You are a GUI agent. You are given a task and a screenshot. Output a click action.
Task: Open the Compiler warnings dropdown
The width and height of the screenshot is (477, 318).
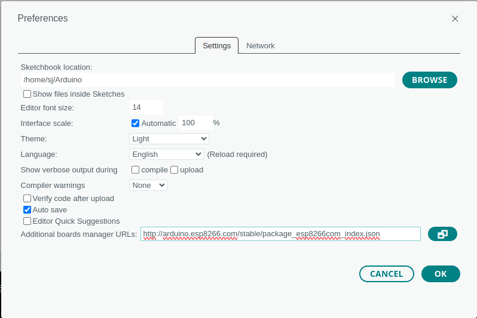click(x=148, y=185)
